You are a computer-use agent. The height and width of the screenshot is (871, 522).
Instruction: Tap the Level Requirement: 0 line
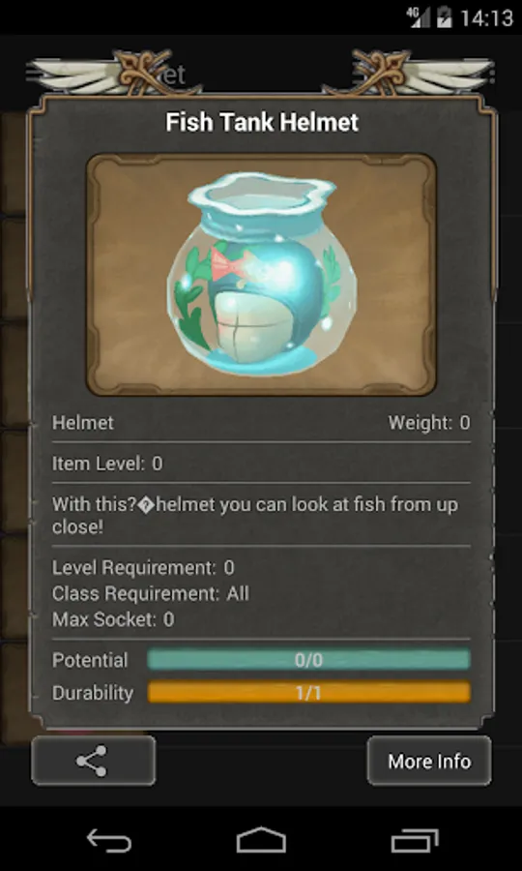pyautogui.click(x=143, y=568)
